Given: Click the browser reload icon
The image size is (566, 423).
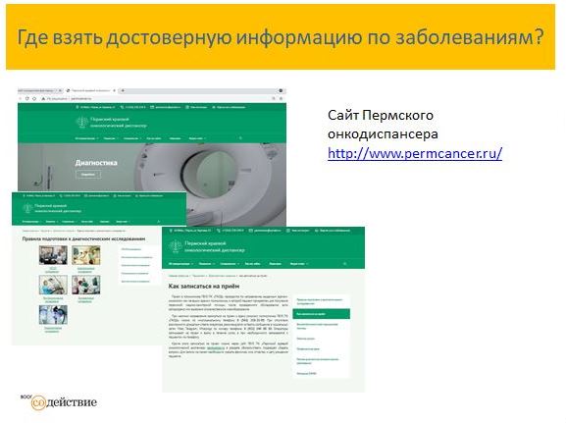Looking at the screenshot, I should (27, 98).
